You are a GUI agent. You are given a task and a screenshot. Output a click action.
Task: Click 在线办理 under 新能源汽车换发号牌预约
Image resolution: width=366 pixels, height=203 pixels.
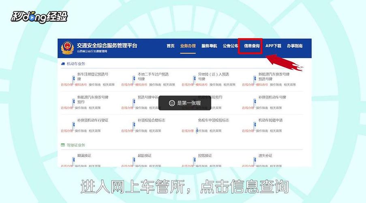[66, 108]
